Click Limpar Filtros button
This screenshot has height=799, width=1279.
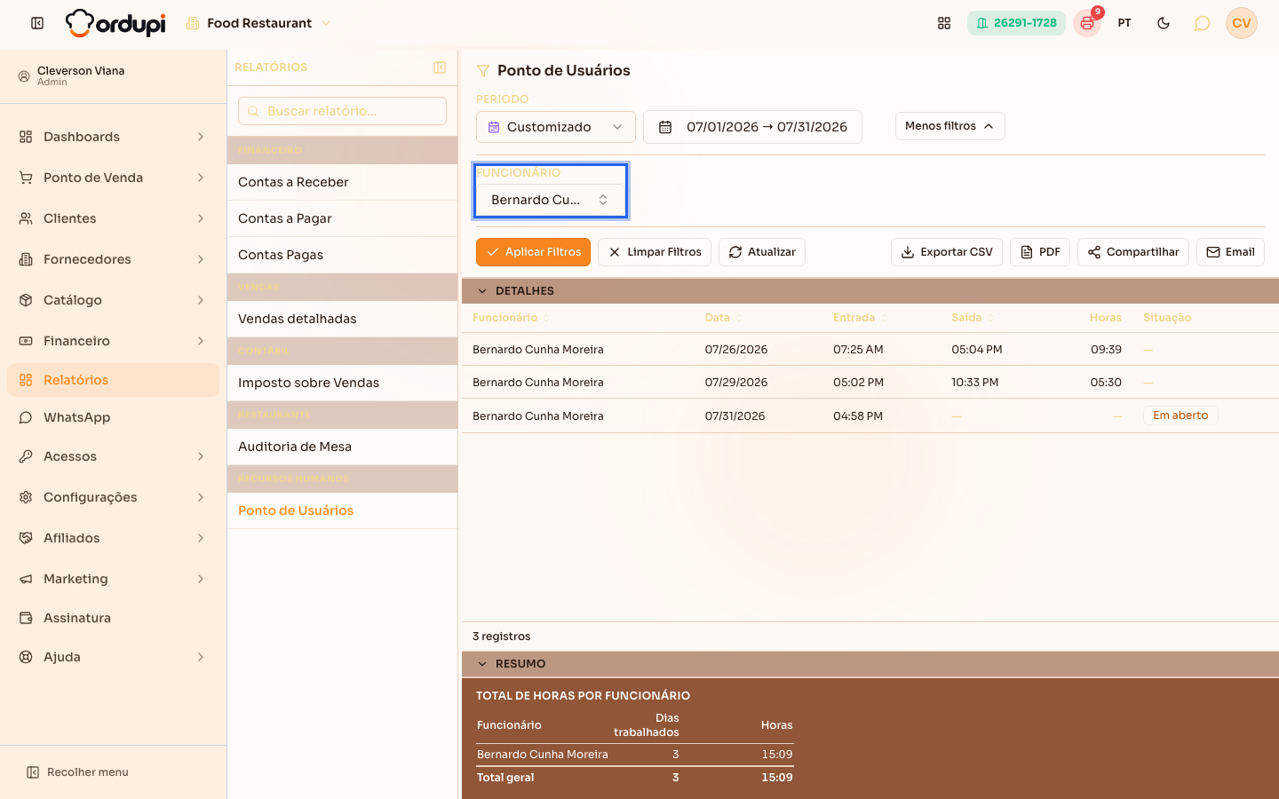[x=655, y=252]
